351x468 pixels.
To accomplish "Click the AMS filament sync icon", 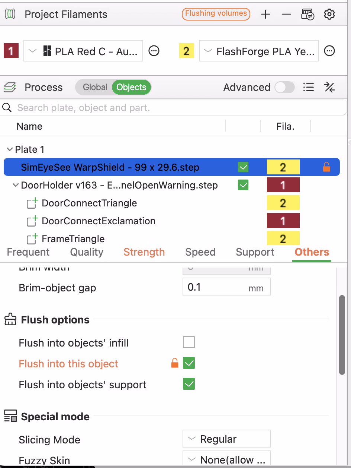I will (308, 15).
